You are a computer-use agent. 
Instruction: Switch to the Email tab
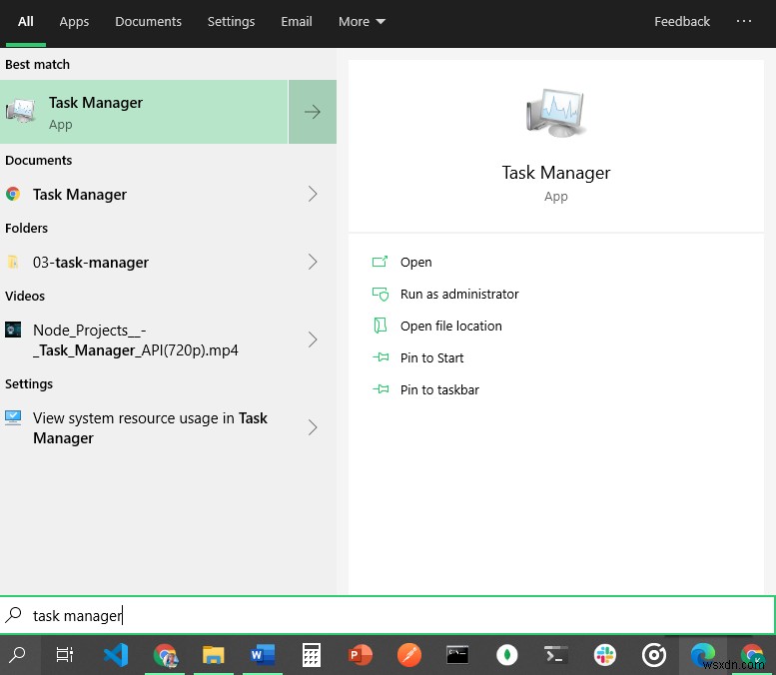tap(297, 22)
